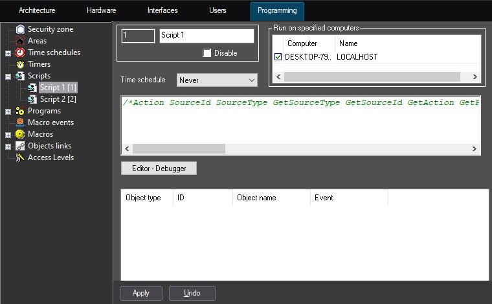Select Timers tree item label

click(39, 64)
